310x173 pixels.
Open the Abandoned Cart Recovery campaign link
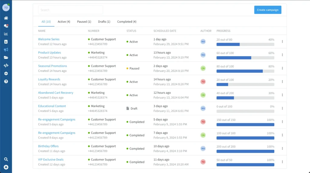(55, 93)
